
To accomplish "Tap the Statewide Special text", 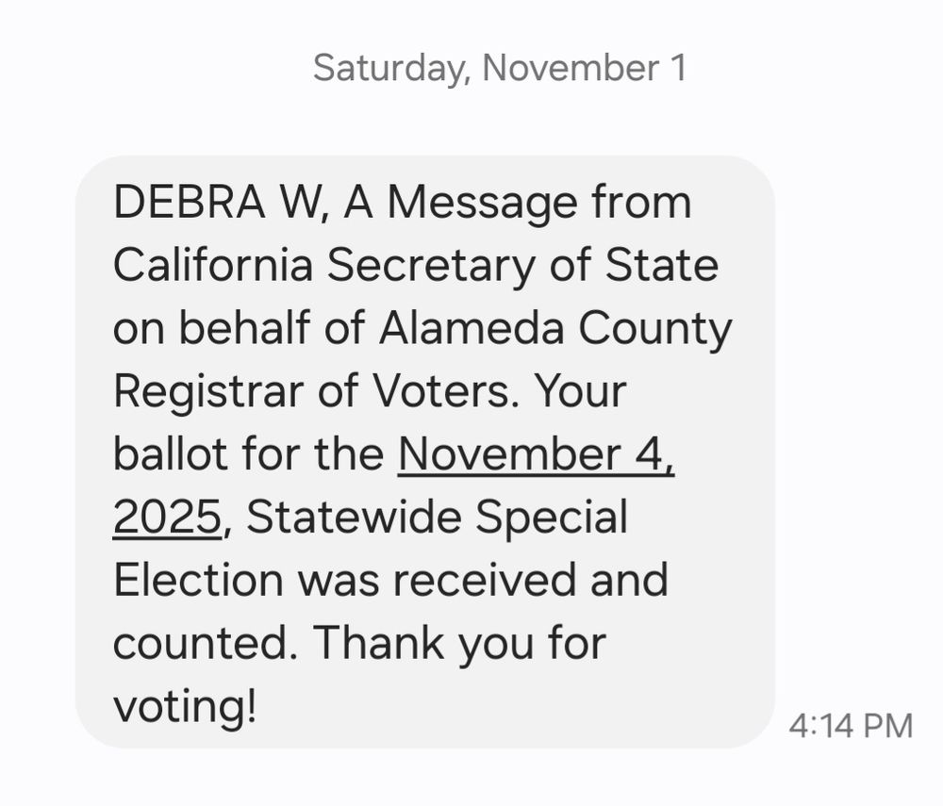I will (438, 518).
